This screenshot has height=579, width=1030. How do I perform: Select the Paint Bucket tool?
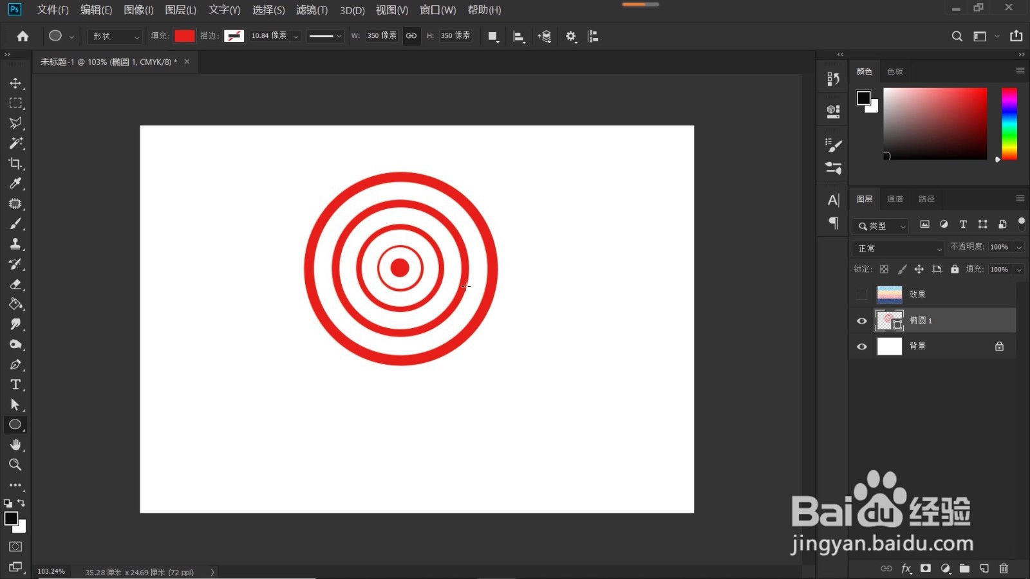(x=15, y=304)
